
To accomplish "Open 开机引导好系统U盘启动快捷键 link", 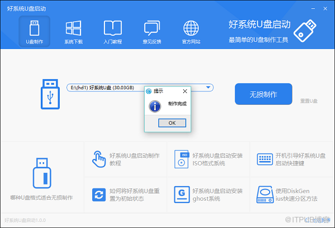I will [300, 159].
